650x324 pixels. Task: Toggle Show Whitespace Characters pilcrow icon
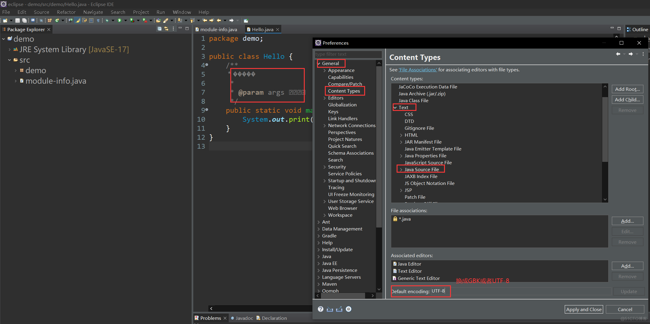[x=98, y=20]
